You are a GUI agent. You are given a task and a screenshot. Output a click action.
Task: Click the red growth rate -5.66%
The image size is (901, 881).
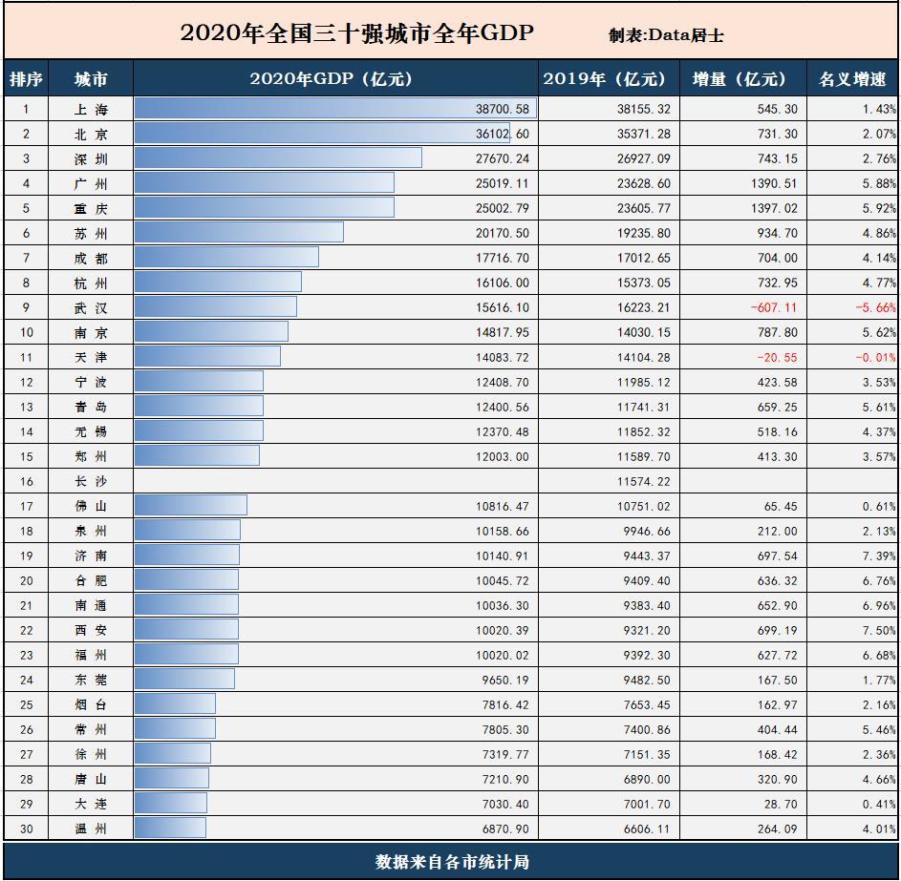tap(876, 307)
